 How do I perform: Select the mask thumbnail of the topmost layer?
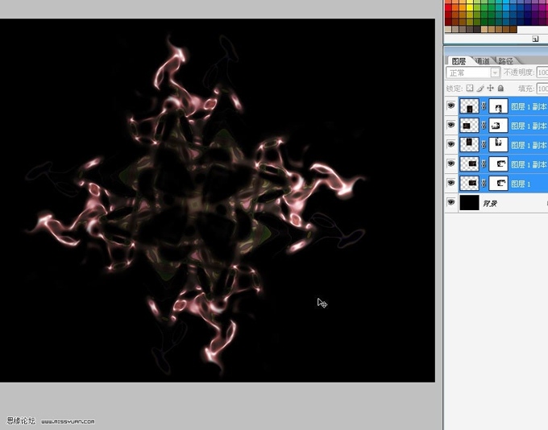click(498, 106)
